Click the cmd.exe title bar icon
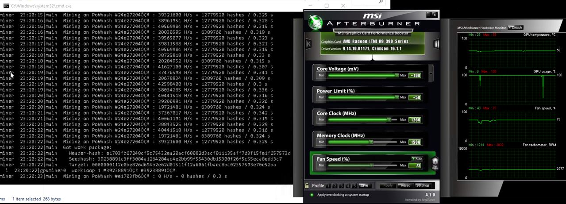Image resolution: width=566 pixels, height=204 pixels. point(6,6)
